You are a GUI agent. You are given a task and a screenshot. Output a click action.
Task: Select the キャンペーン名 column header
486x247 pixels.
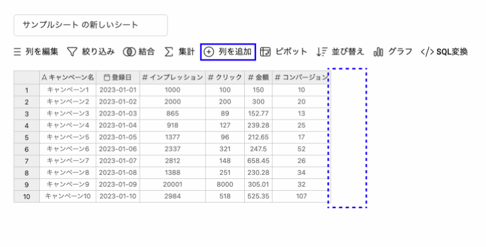[67, 77]
